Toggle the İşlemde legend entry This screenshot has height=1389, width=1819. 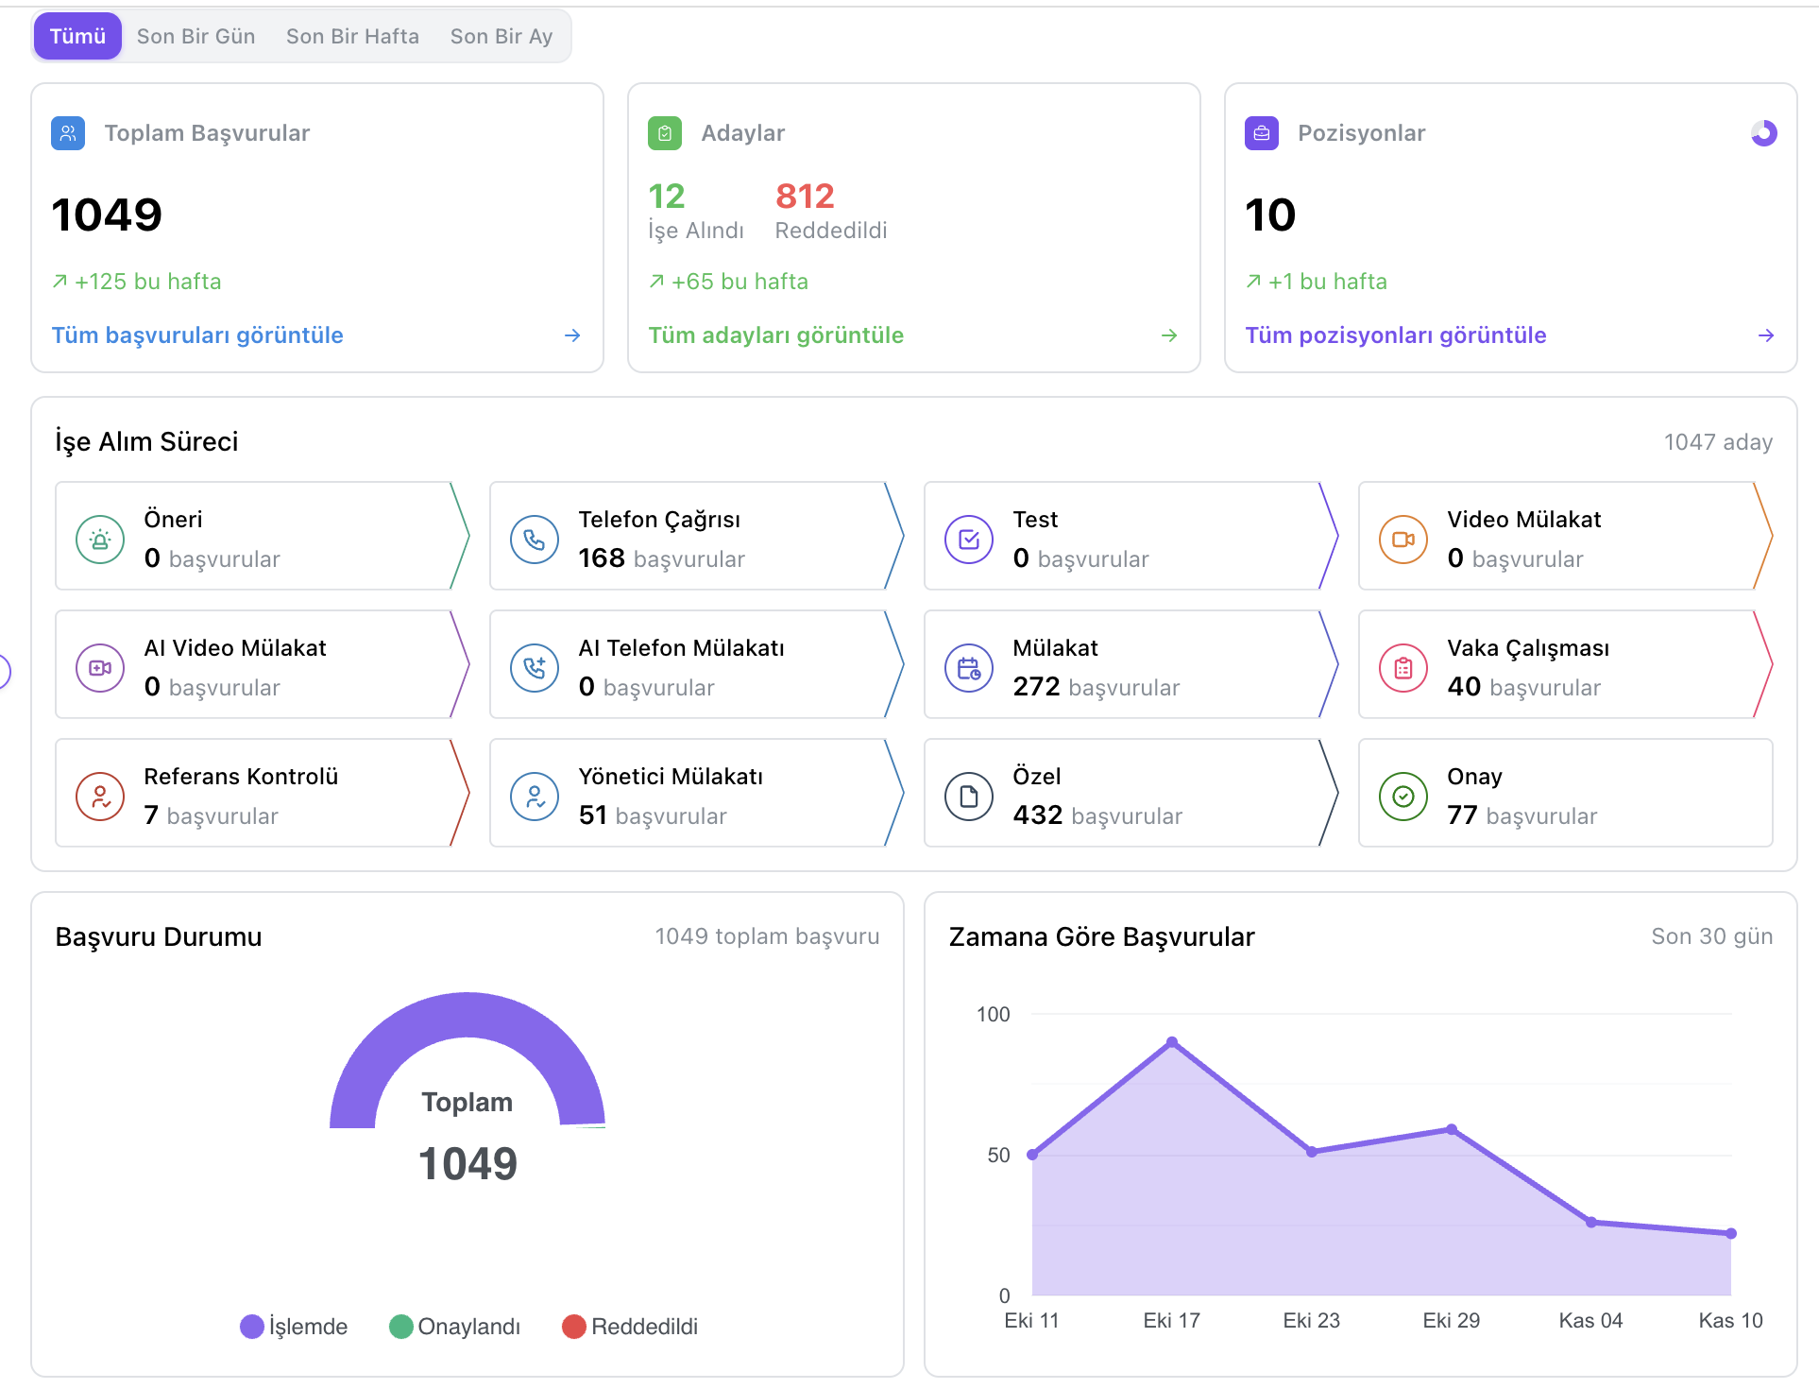point(294,1327)
